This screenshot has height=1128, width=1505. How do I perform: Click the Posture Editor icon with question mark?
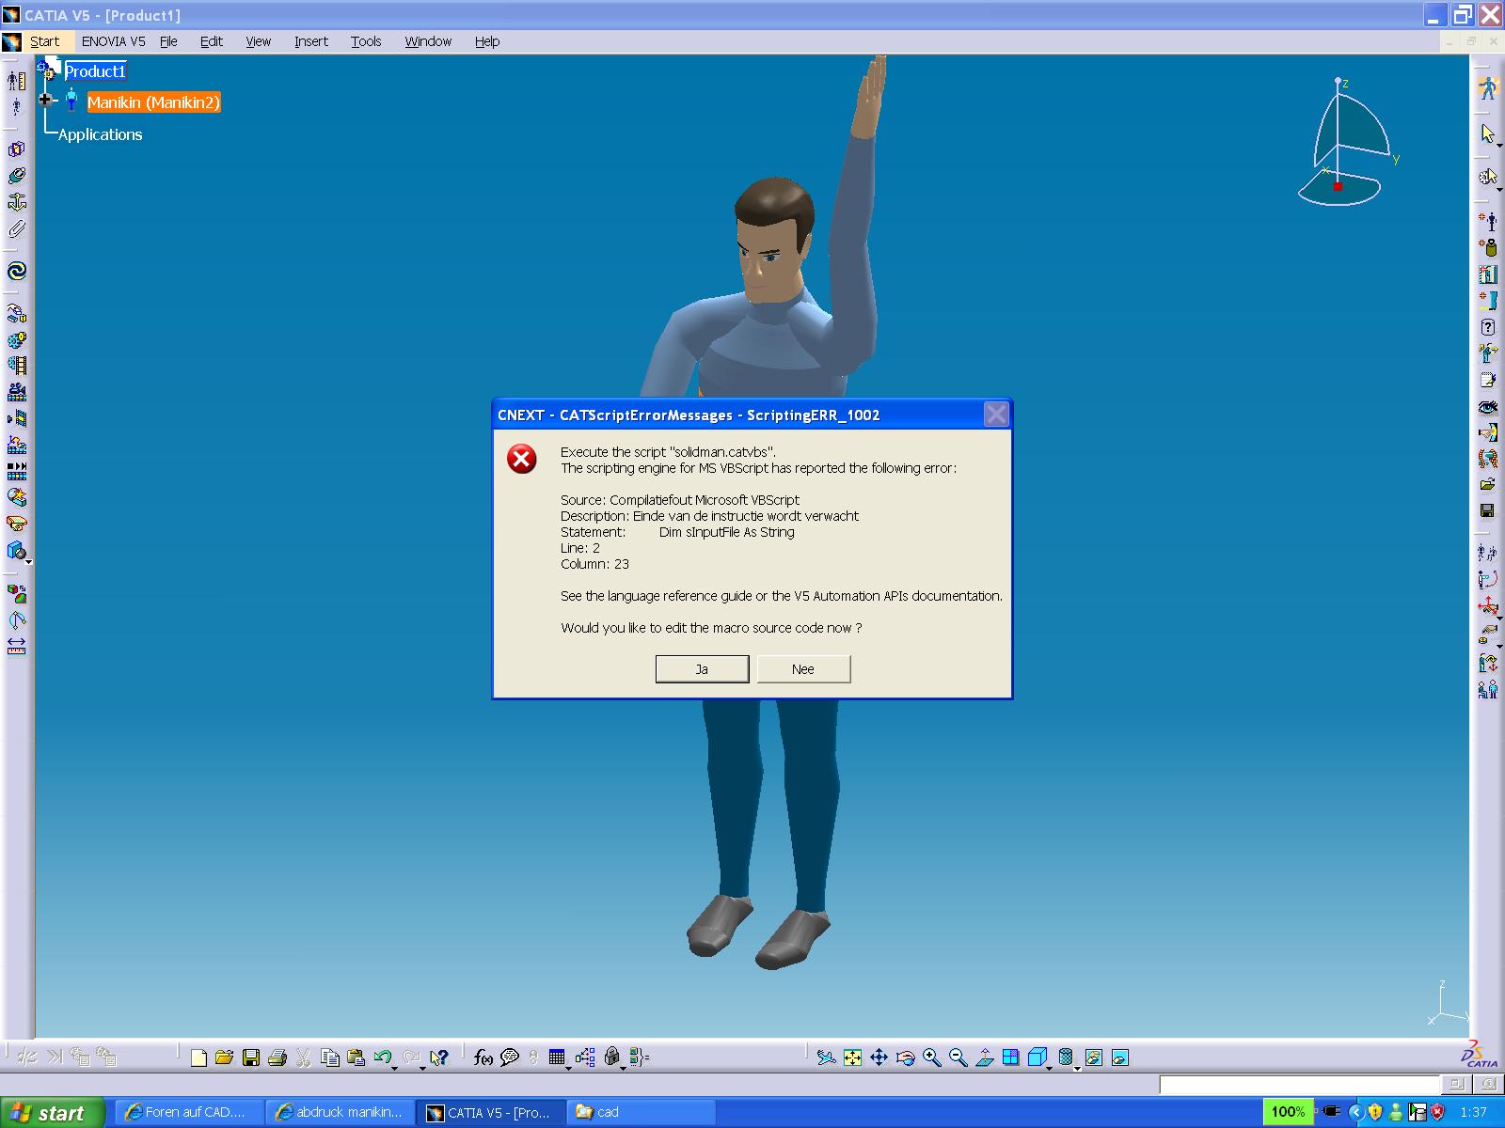coord(1487,327)
